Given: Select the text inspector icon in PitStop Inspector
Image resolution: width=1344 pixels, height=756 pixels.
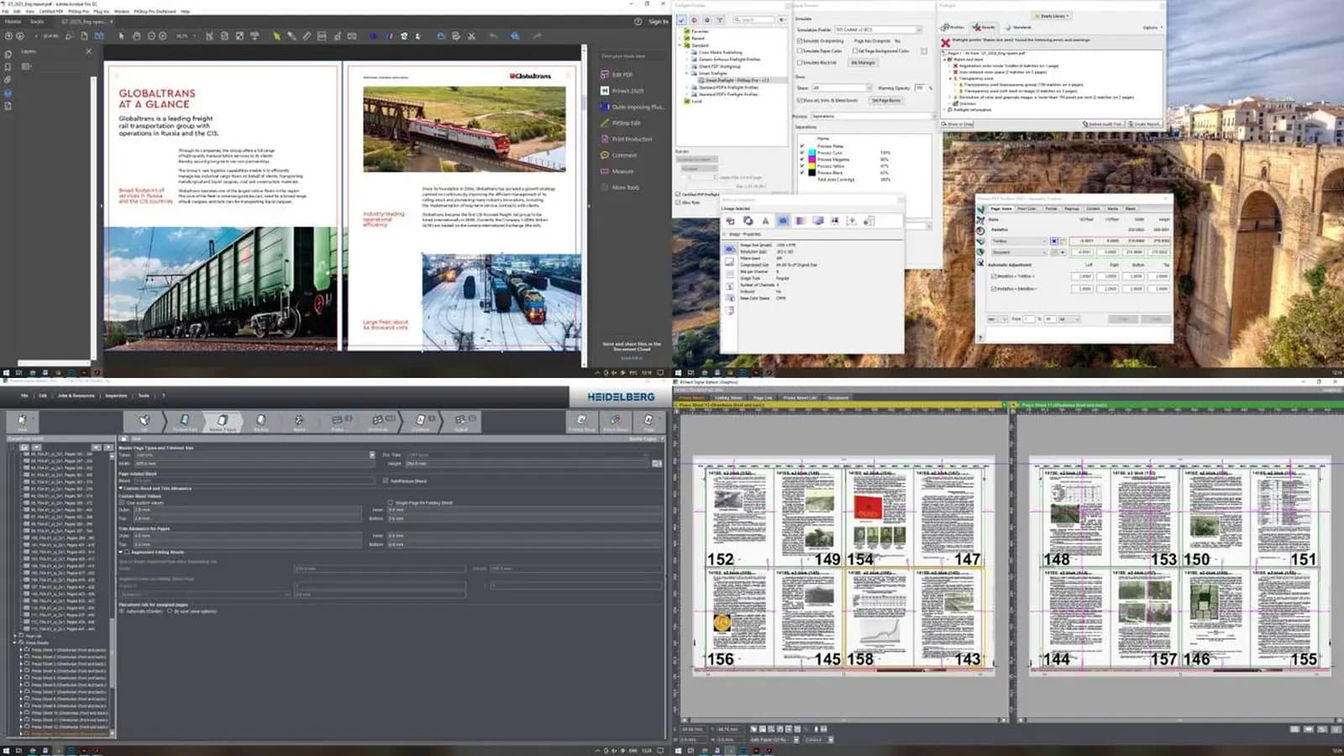Looking at the screenshot, I should click(765, 221).
